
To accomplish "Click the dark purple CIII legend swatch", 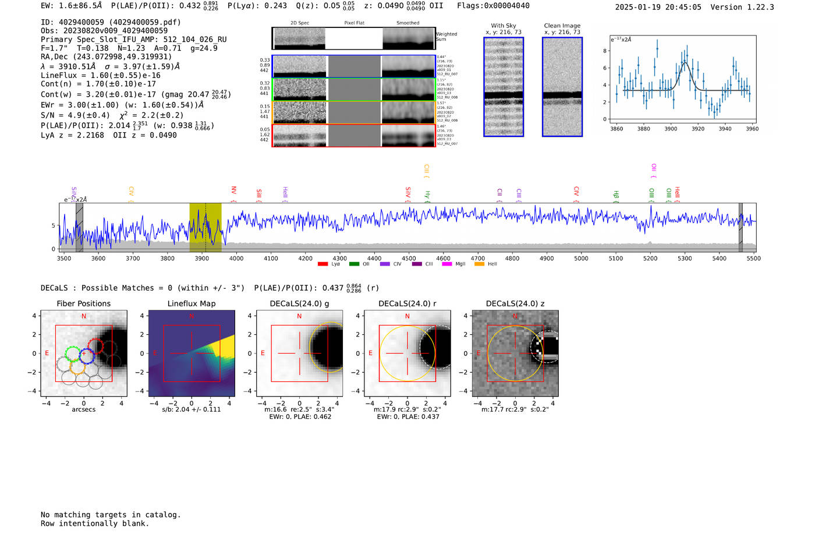I will [x=417, y=264].
